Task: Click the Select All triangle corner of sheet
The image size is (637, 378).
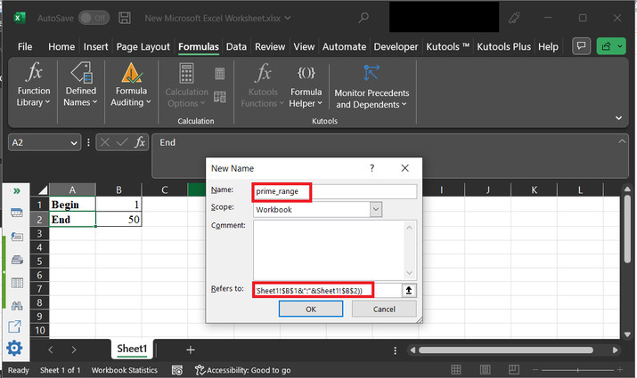Action: pos(43,189)
